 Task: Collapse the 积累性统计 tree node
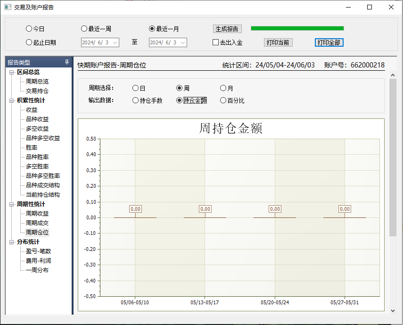[x=12, y=100]
